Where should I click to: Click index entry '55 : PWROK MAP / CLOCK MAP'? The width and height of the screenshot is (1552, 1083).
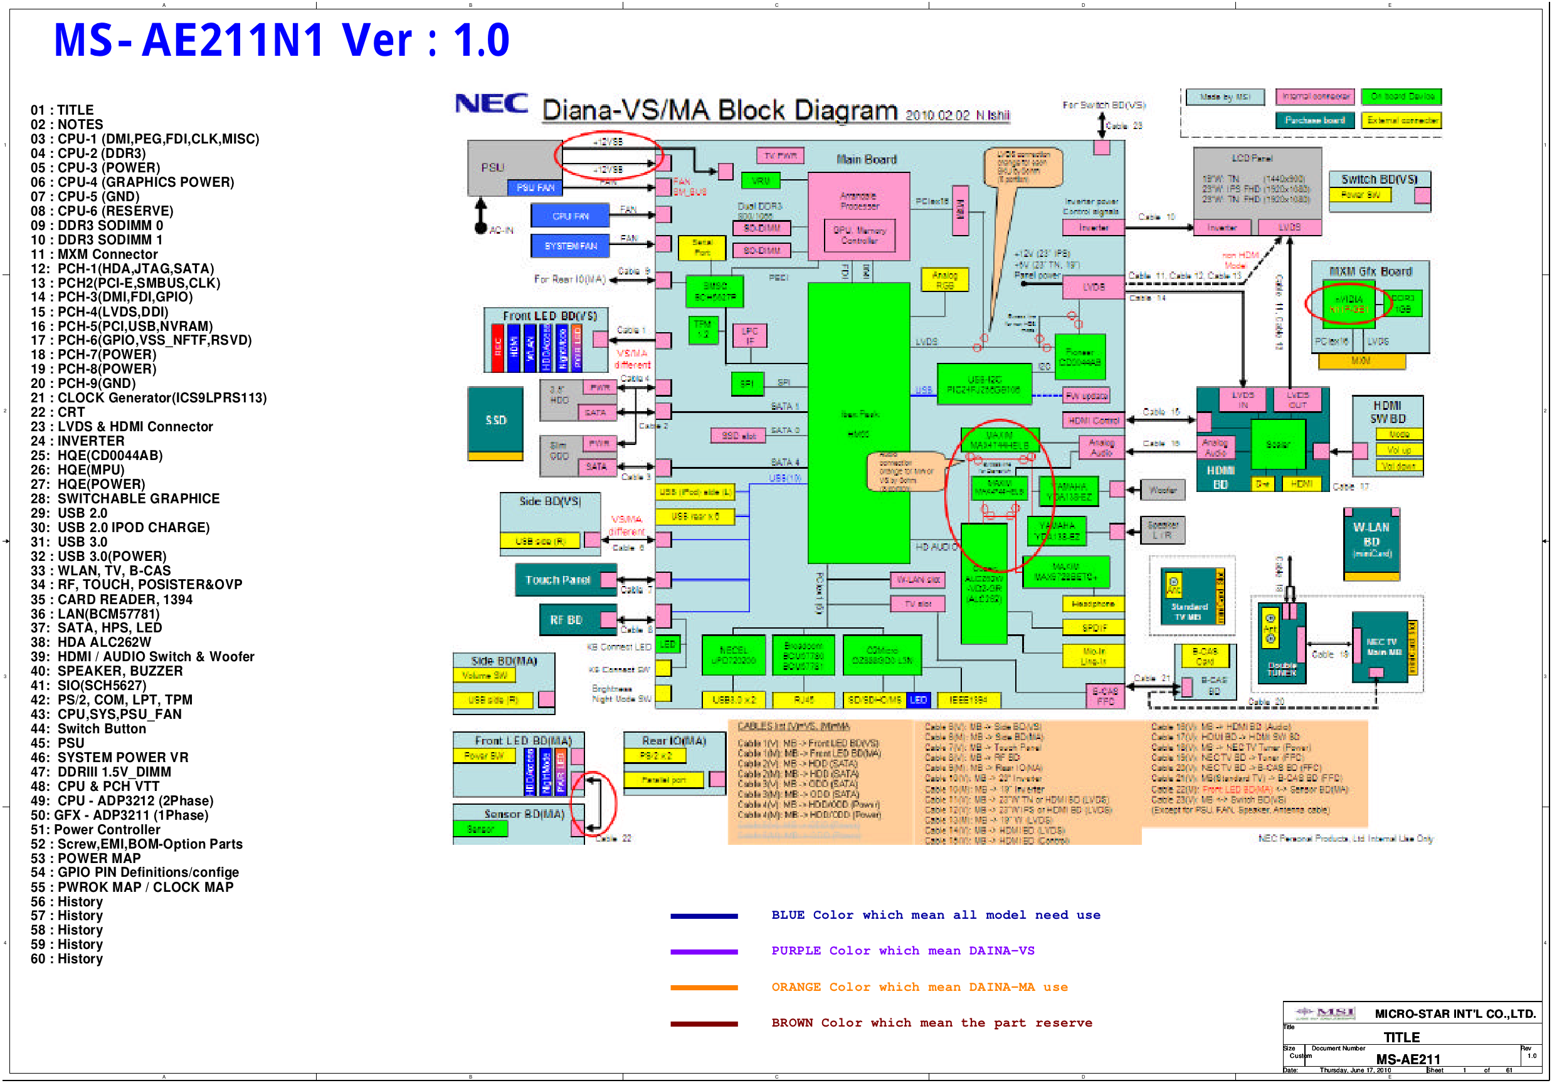132,887
